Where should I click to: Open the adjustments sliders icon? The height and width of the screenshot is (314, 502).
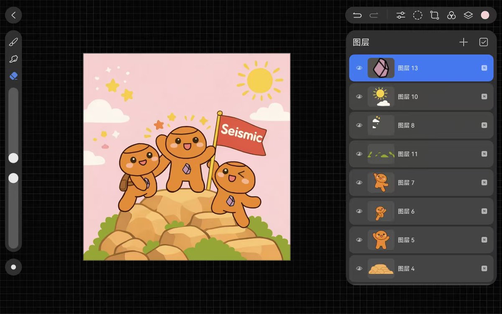pyautogui.click(x=401, y=15)
